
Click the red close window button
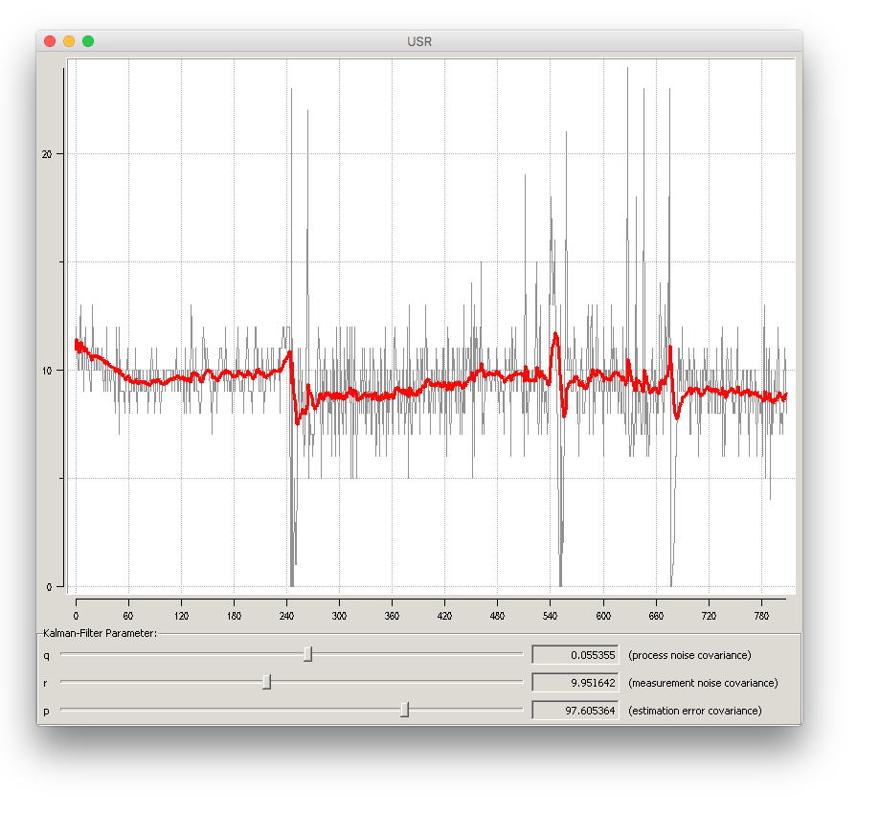[x=50, y=41]
